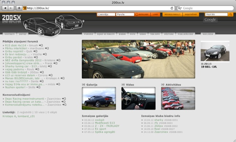This screenshot has height=142, width=236.
Task: Open the Galerija car thumbnail
Action: [x=99, y=98]
